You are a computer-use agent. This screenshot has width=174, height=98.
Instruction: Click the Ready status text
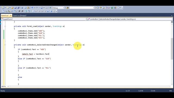click(3, 91)
